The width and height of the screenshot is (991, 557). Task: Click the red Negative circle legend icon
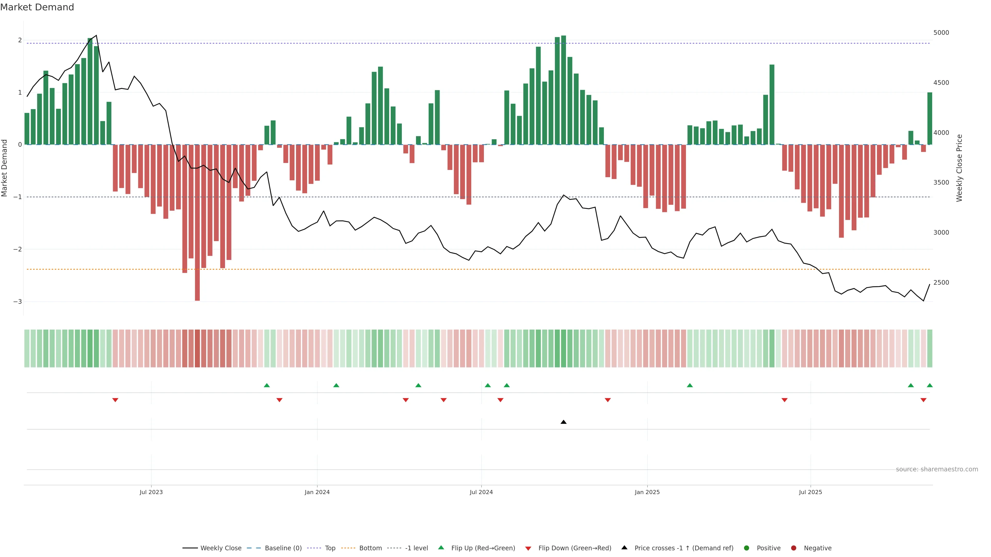click(794, 548)
